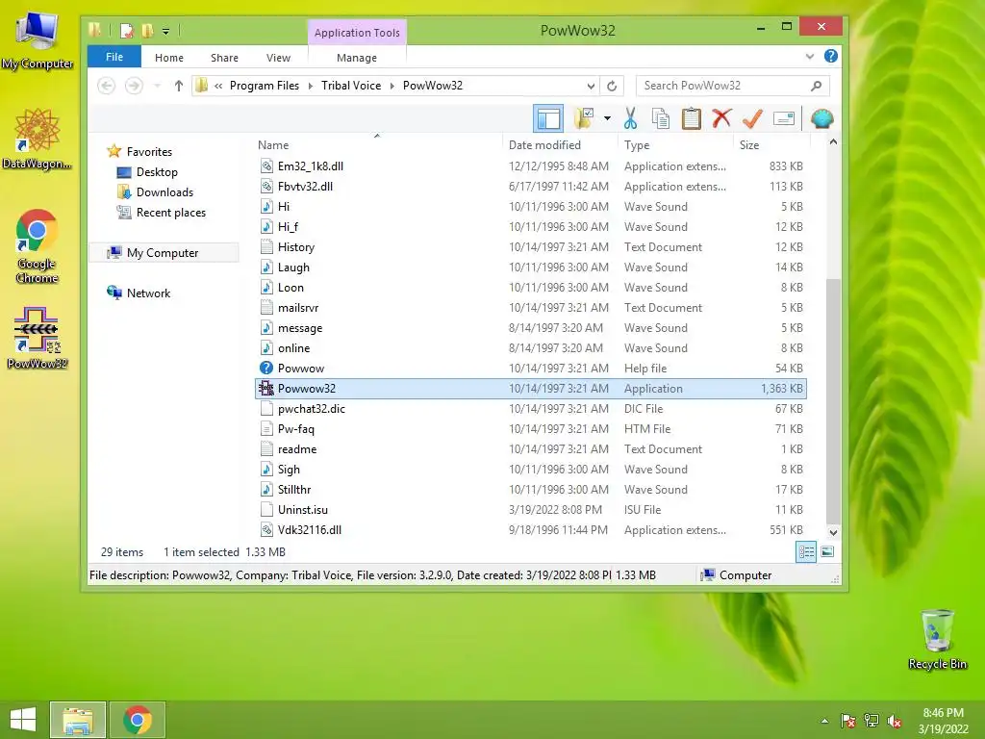
Task: Open Recent places in navigation pane
Action: point(171,213)
